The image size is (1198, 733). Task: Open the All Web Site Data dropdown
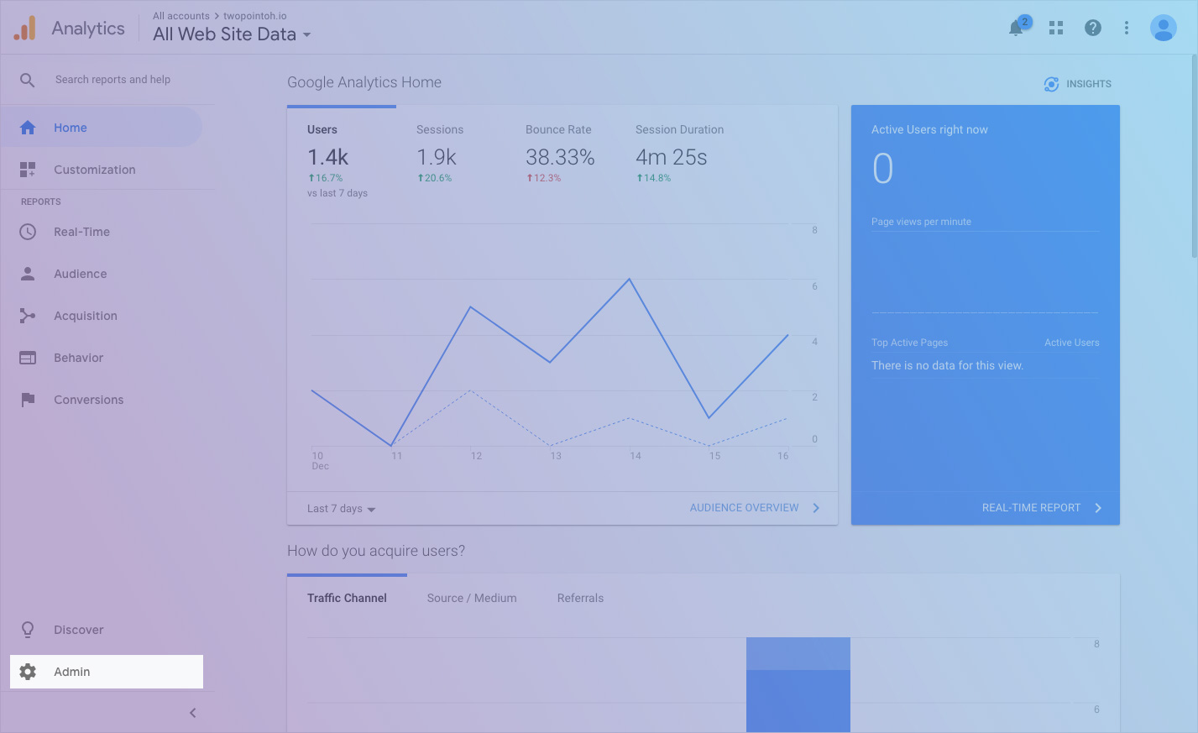pos(232,34)
